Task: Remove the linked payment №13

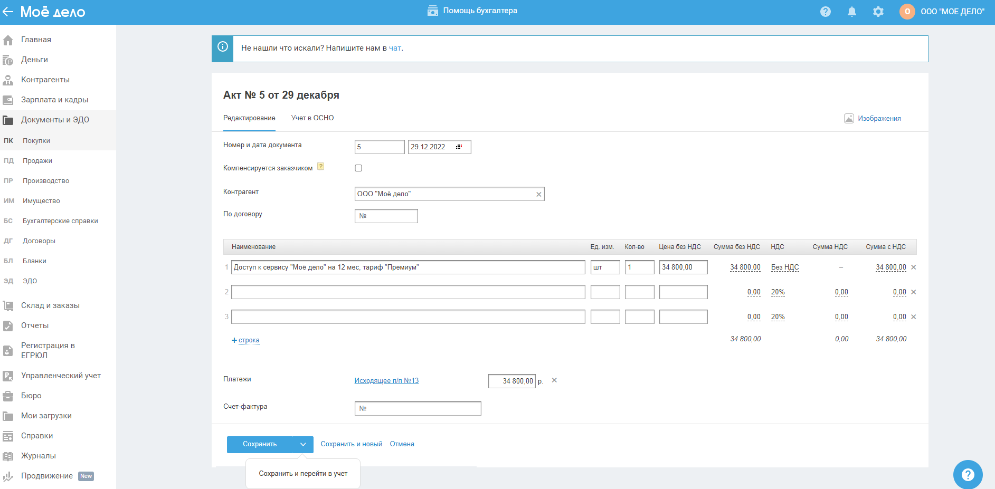Action: 554,380
